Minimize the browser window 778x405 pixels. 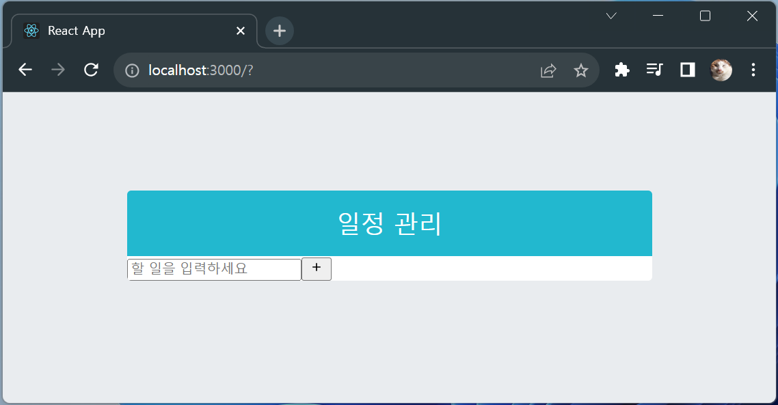pyautogui.click(x=658, y=16)
